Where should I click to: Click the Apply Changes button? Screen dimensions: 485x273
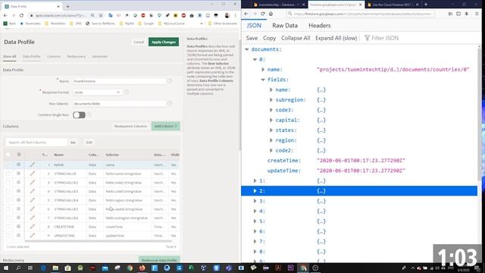pos(164,42)
